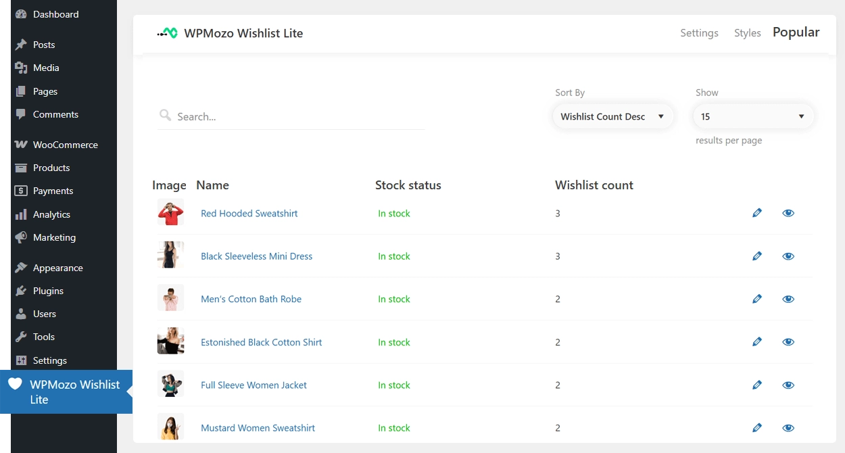
Task: Click the Users person icon
Action: point(21,314)
